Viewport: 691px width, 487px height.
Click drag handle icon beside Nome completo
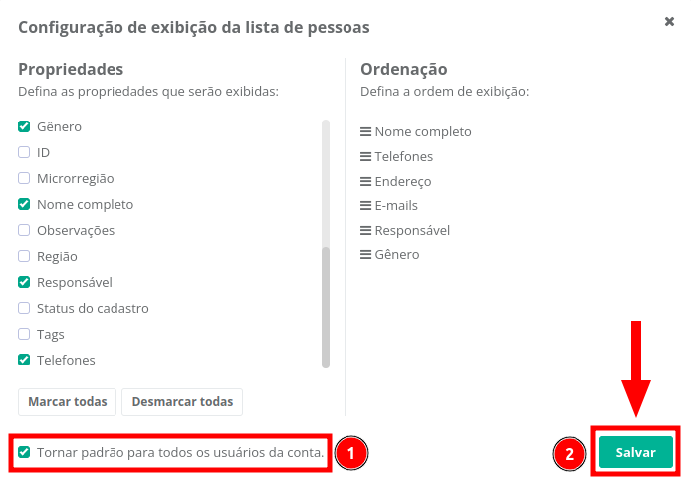pos(365,131)
